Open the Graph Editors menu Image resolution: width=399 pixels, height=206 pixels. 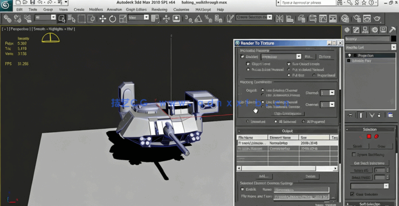pyautogui.click(x=136, y=10)
